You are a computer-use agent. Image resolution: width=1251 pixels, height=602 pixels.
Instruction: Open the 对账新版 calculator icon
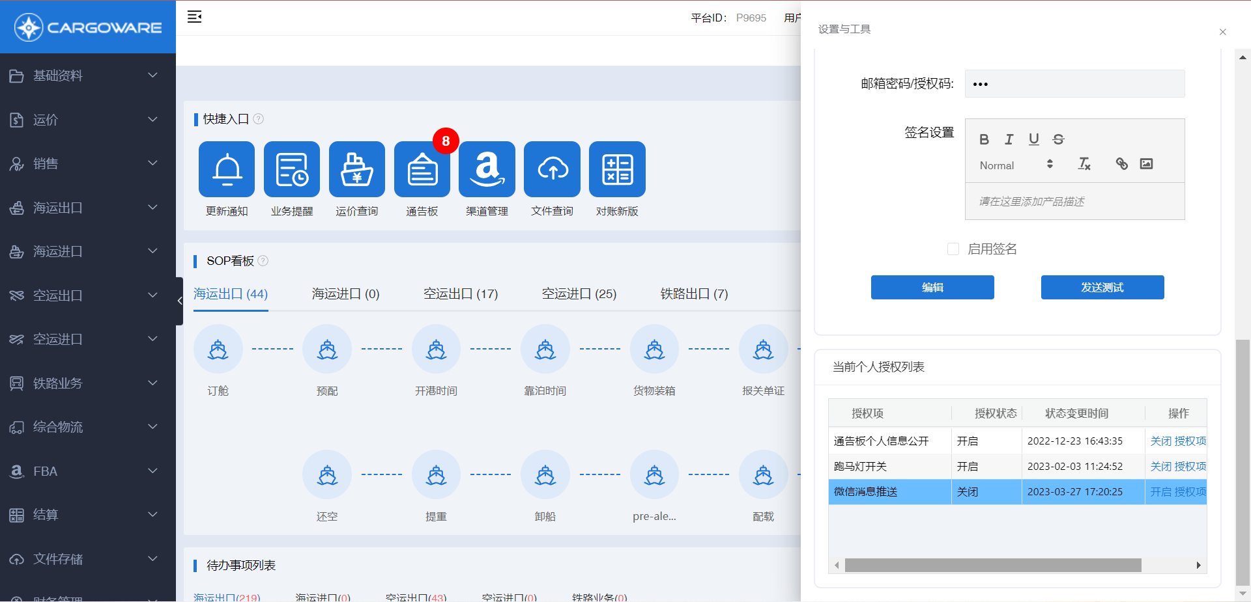click(617, 169)
